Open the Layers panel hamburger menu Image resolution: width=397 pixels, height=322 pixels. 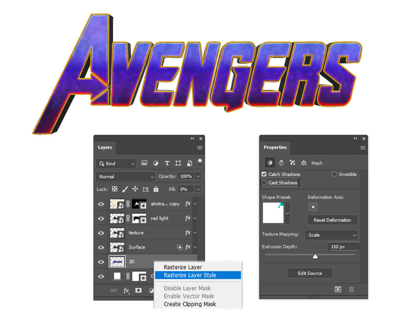200,148
